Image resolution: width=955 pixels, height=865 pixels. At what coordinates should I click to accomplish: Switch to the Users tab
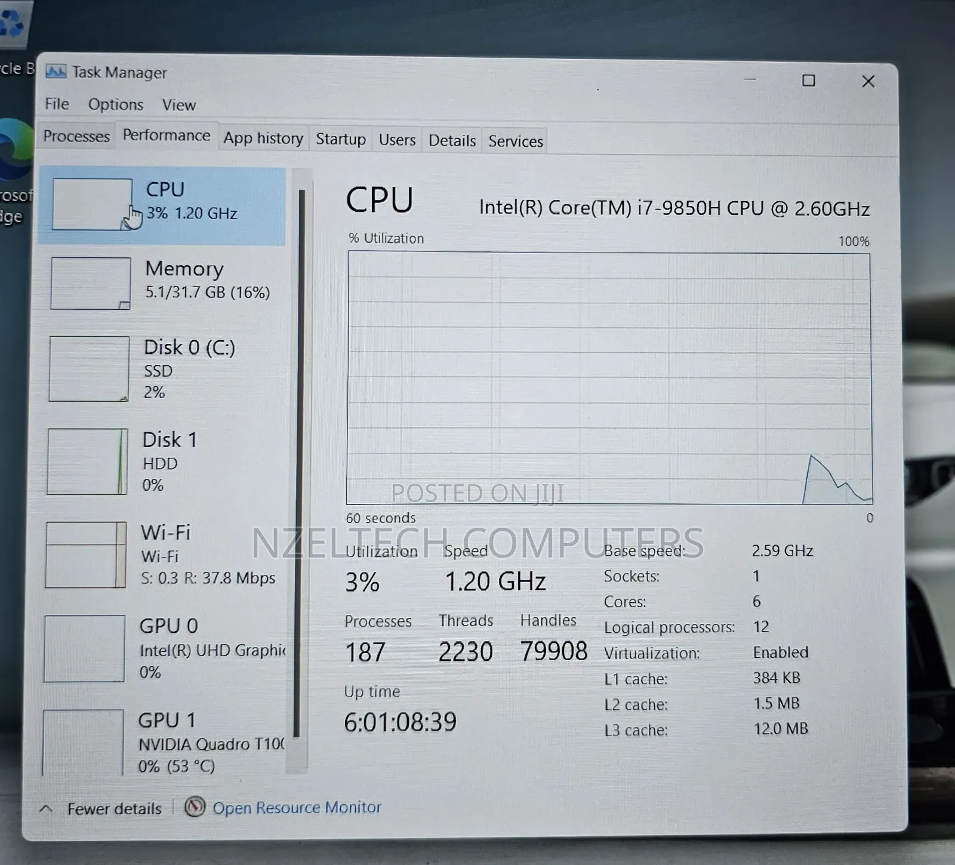click(397, 140)
